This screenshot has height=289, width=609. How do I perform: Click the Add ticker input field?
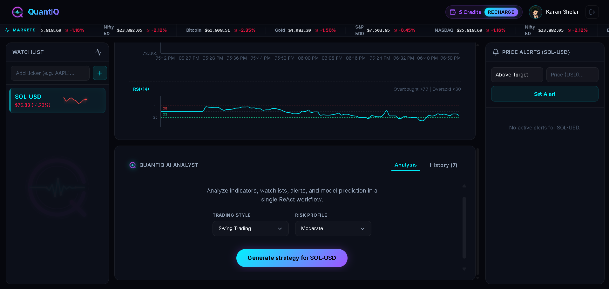50,73
